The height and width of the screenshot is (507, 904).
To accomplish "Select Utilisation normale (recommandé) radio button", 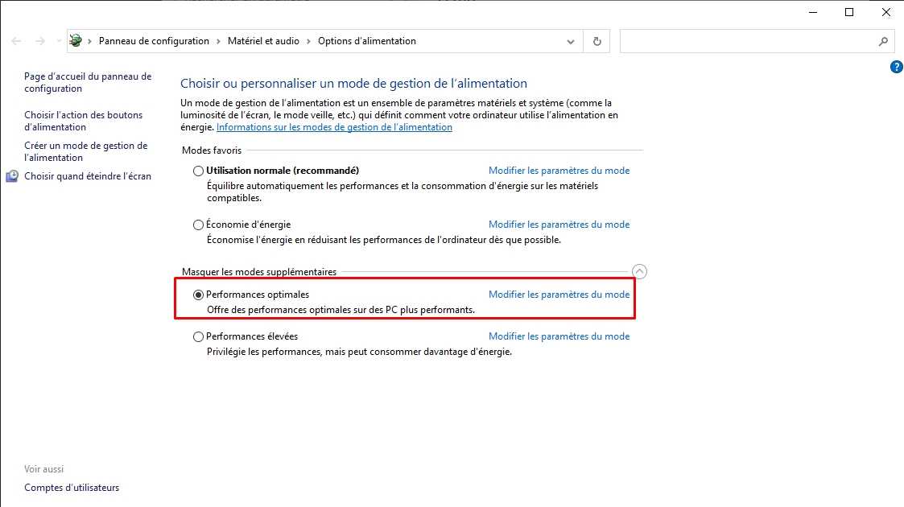I will (x=198, y=171).
